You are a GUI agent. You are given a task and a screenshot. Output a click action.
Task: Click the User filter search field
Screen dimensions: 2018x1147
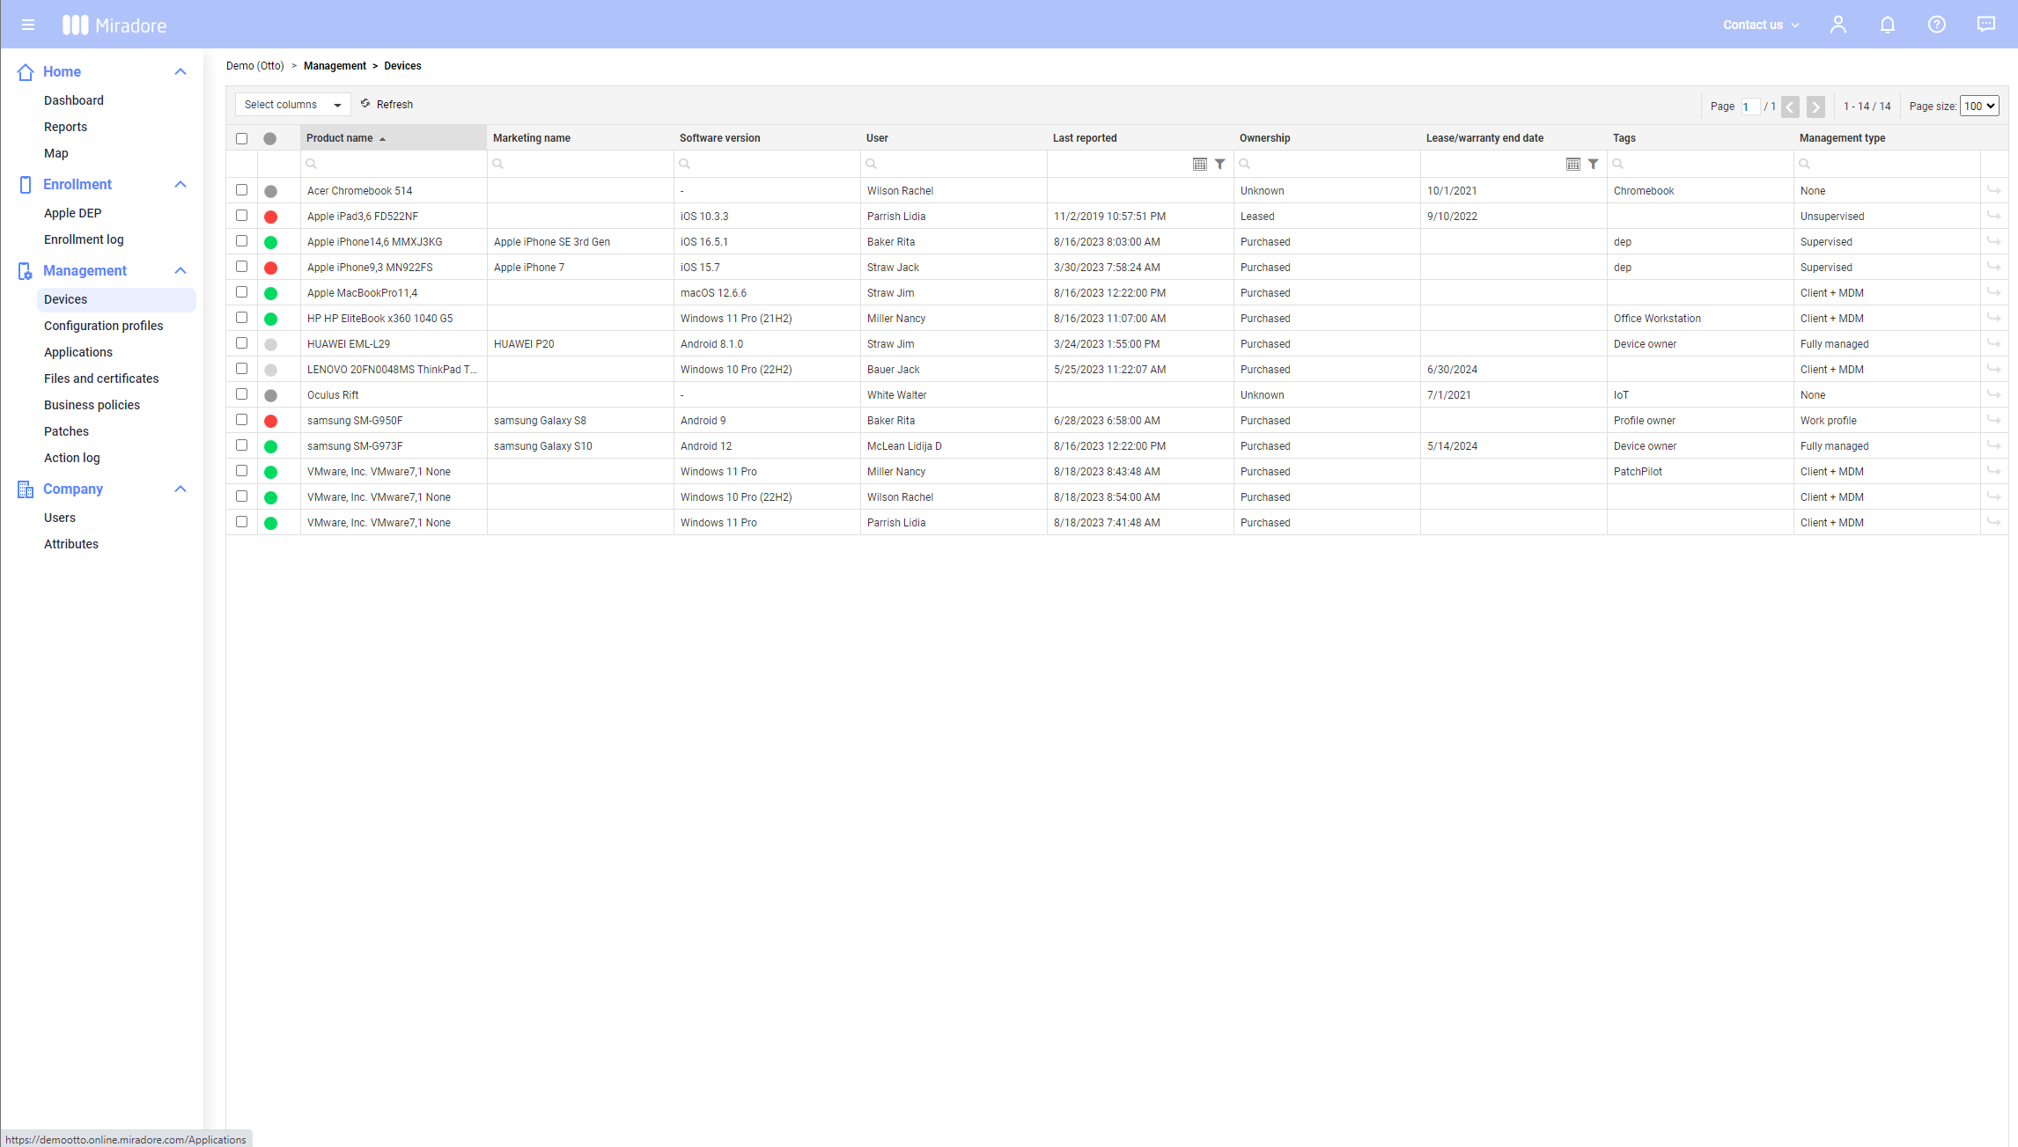(954, 164)
